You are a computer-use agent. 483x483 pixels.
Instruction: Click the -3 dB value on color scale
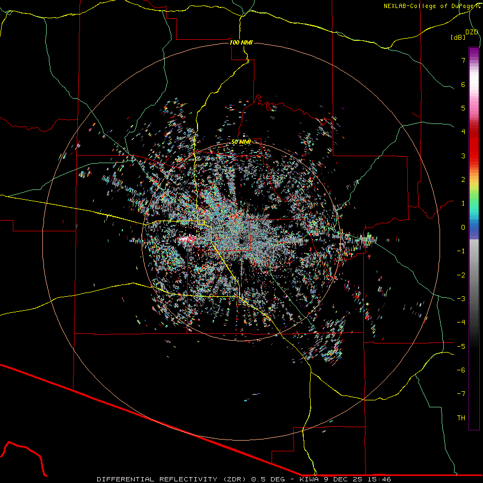click(x=461, y=299)
